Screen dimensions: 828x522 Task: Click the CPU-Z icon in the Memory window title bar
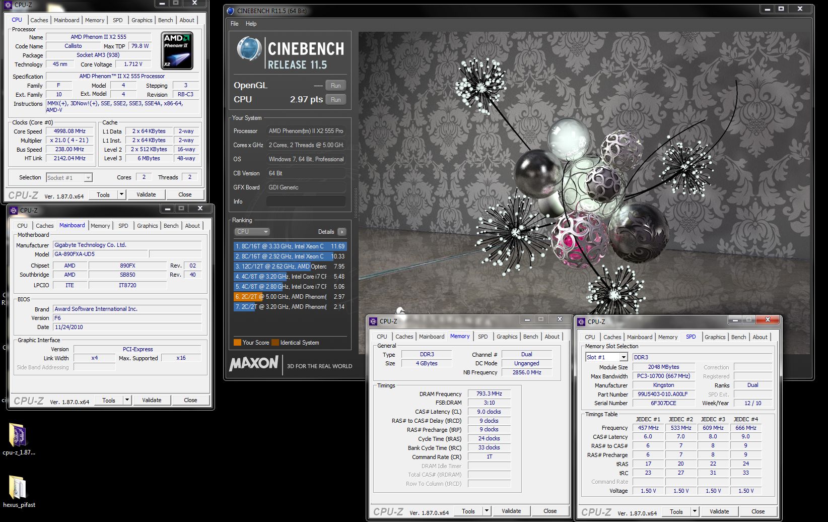pos(373,321)
